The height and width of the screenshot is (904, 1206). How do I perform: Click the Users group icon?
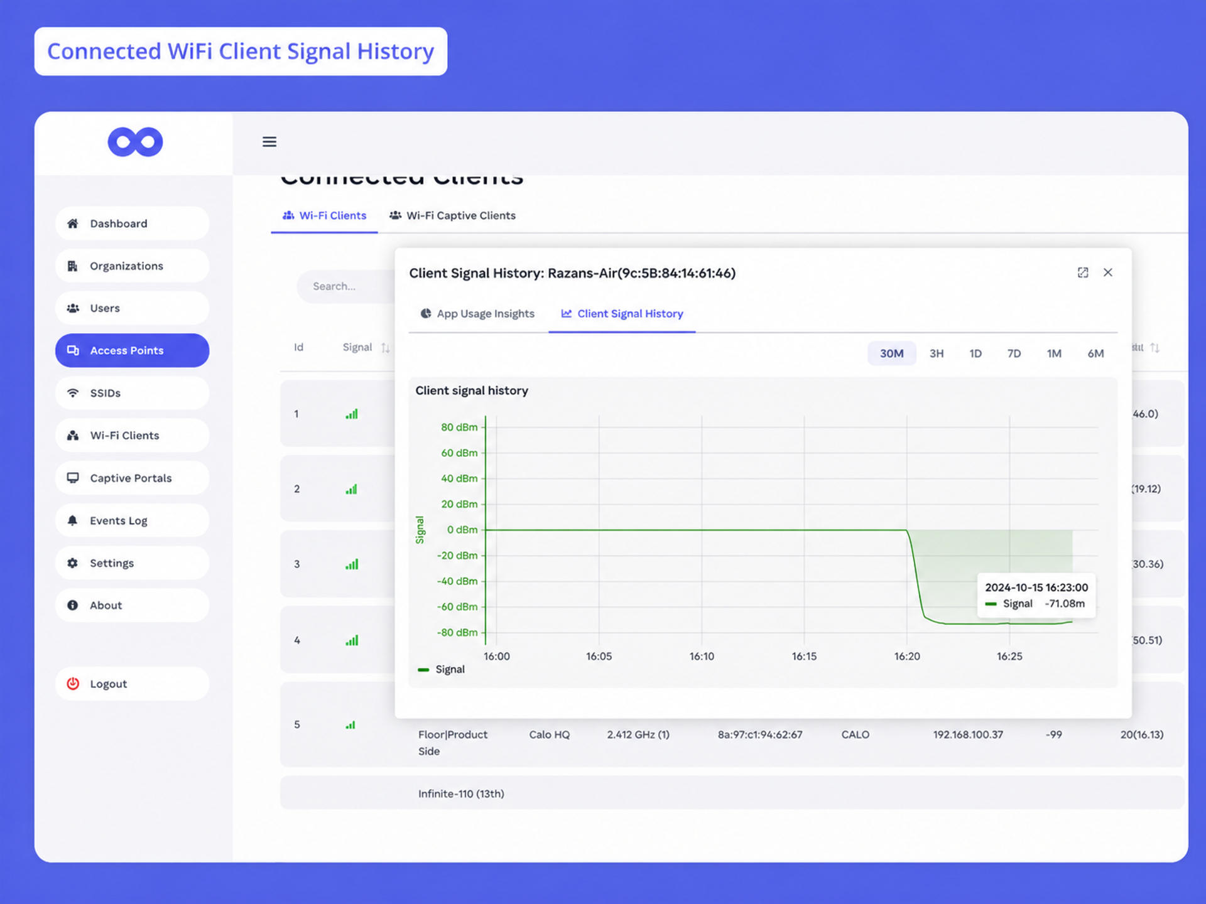pos(73,308)
